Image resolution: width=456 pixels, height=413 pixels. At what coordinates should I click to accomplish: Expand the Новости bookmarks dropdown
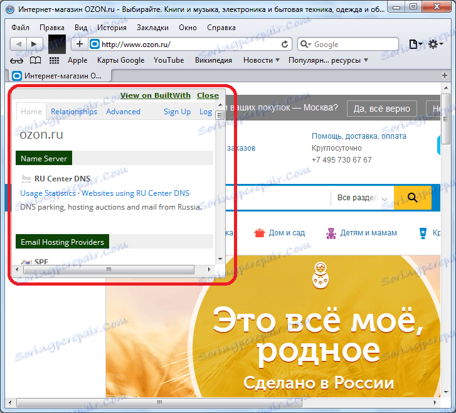[262, 60]
